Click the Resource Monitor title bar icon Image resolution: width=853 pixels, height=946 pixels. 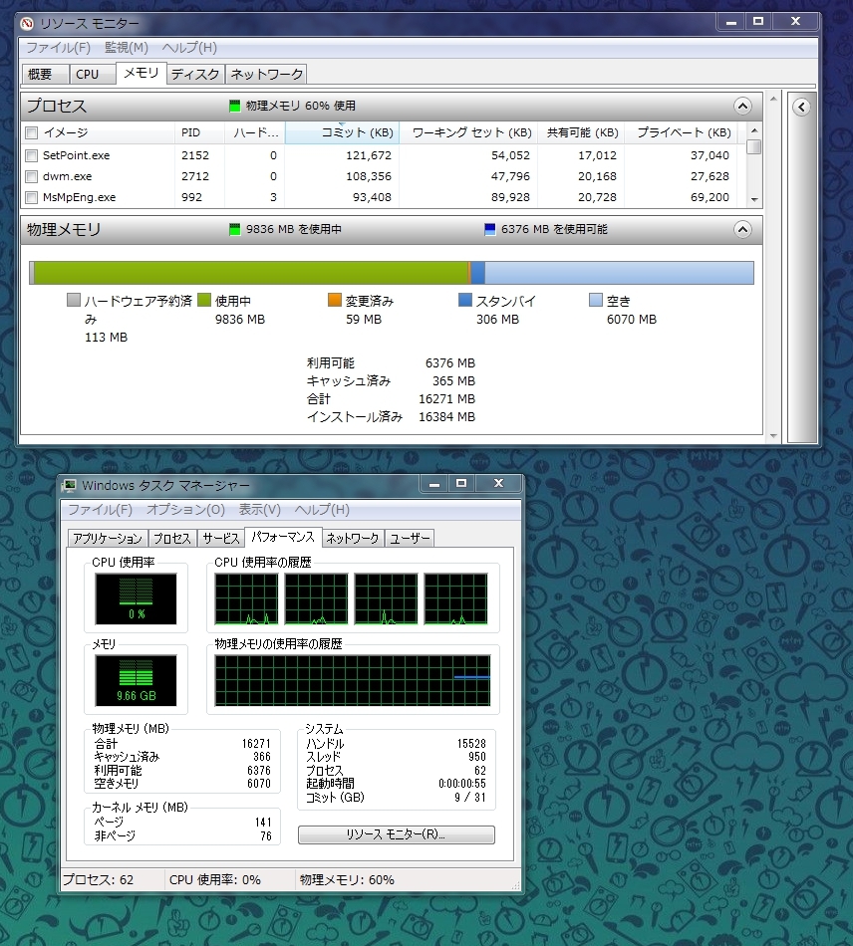click(27, 24)
